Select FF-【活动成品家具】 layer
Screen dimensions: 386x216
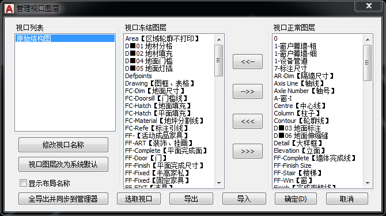pyautogui.click(x=157, y=136)
